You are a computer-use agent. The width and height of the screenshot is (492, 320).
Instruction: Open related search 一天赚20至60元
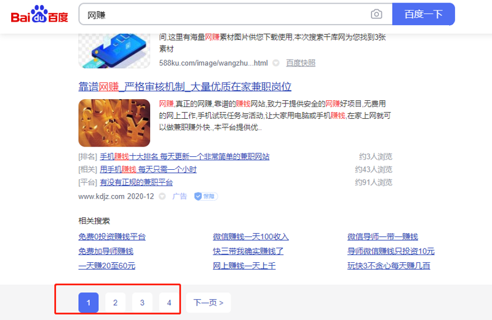107,266
